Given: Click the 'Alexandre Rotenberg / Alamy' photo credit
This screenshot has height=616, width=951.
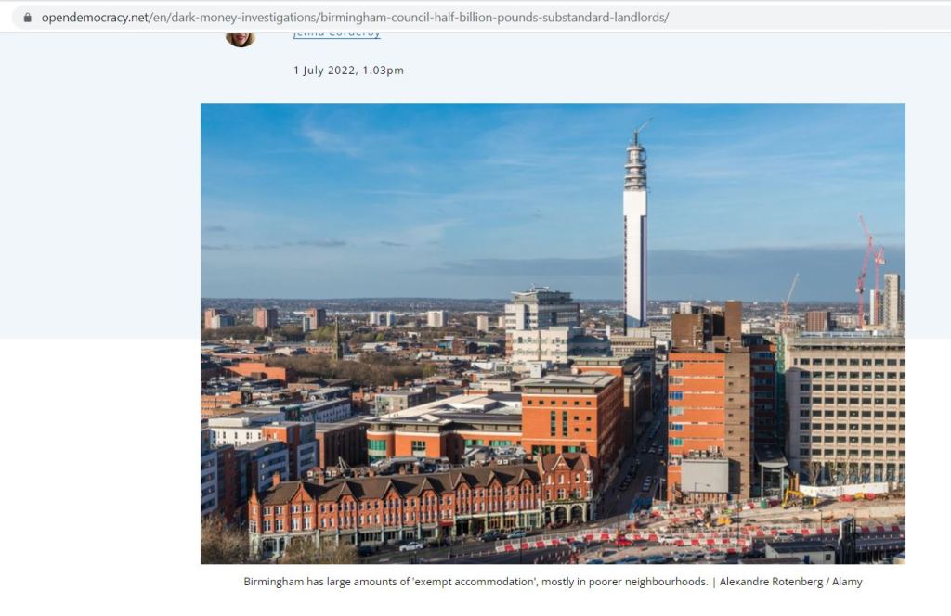Looking at the screenshot, I should 791,582.
